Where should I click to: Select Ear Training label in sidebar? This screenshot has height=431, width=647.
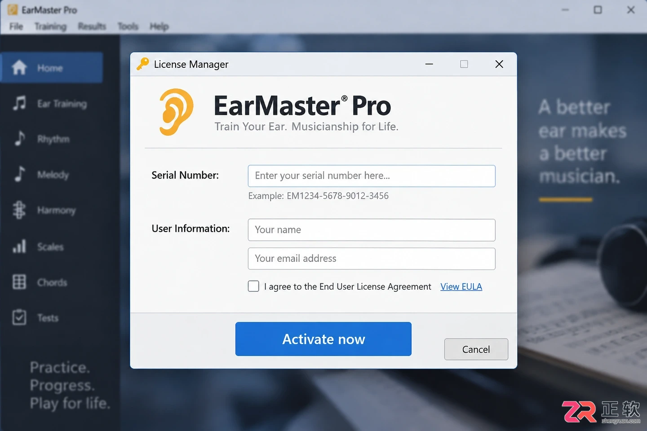click(x=62, y=104)
